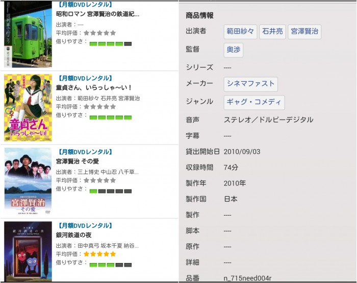
Task: Click star rating of 童貞さん
Action: (x=100, y=106)
